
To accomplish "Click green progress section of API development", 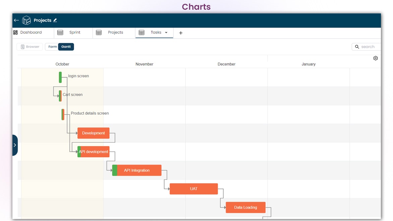I will [x=79, y=152].
